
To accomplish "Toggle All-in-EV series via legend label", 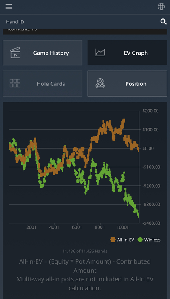I will [125, 240].
